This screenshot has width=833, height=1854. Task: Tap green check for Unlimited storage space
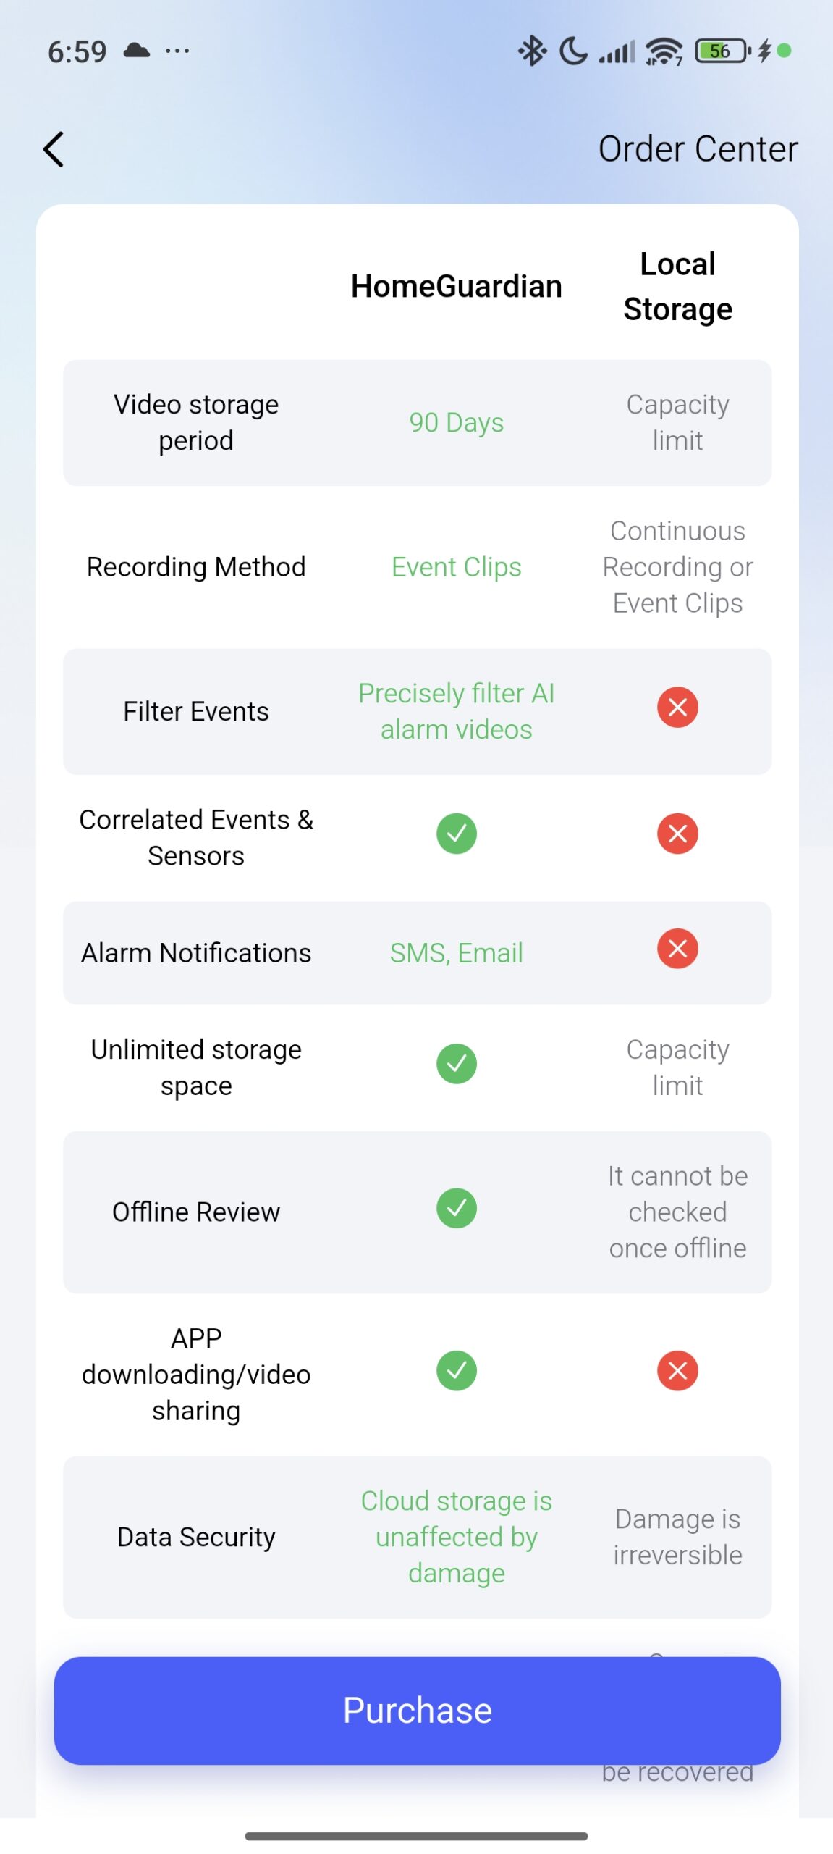click(456, 1063)
